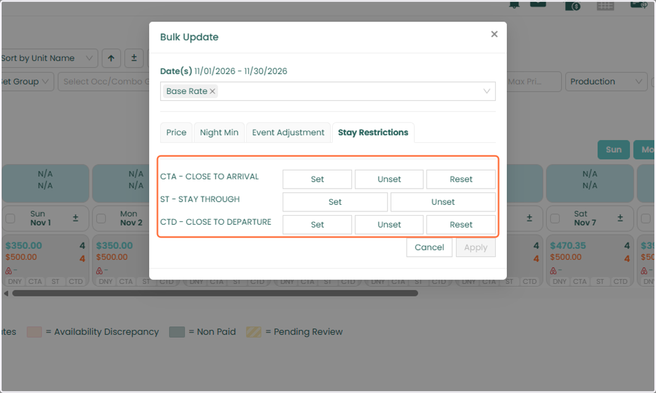
Task: Toggle DNY tag on Sun Nov 1 card
Action: coord(15,281)
